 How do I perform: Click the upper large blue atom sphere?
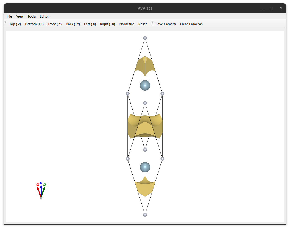tap(145, 85)
